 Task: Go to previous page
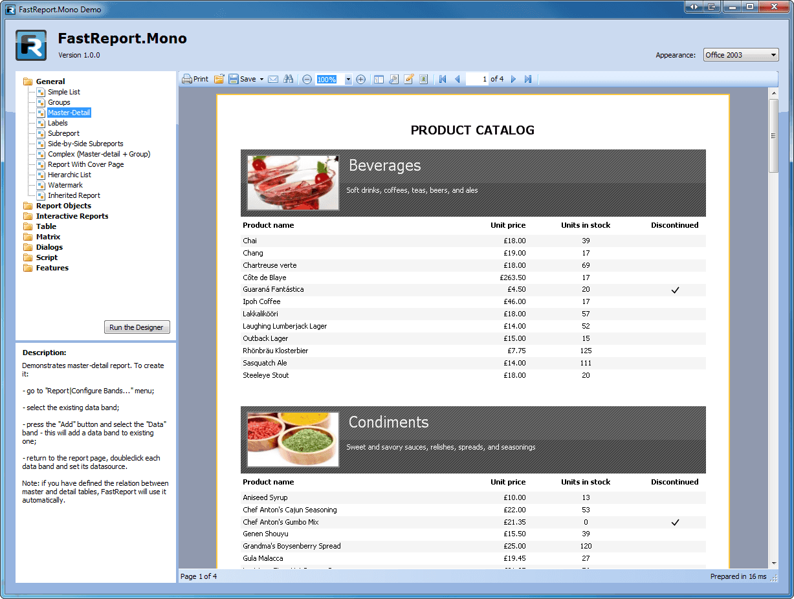457,79
